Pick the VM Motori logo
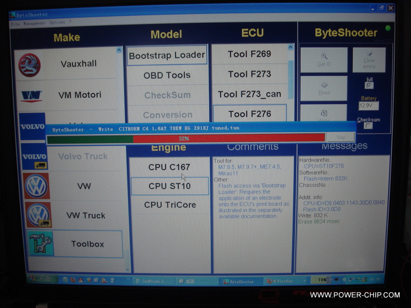Screen dimensions: 411x308 [32, 96]
